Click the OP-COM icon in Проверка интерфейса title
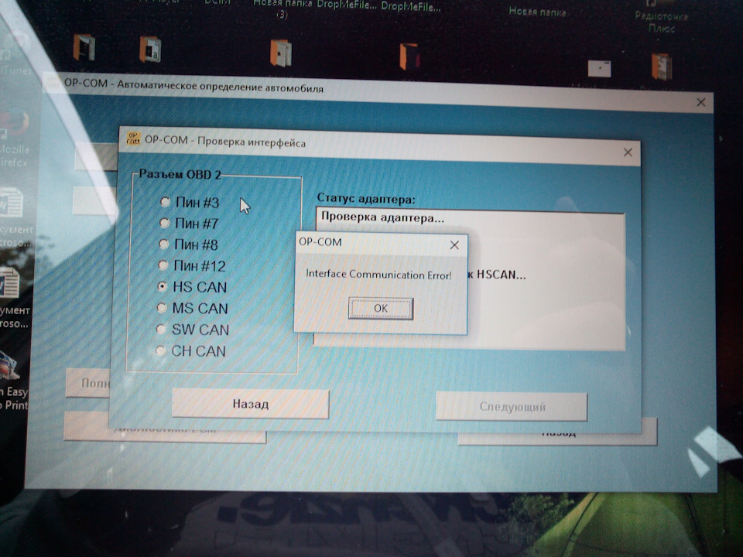Screen dimensions: 743x557 coord(133,138)
